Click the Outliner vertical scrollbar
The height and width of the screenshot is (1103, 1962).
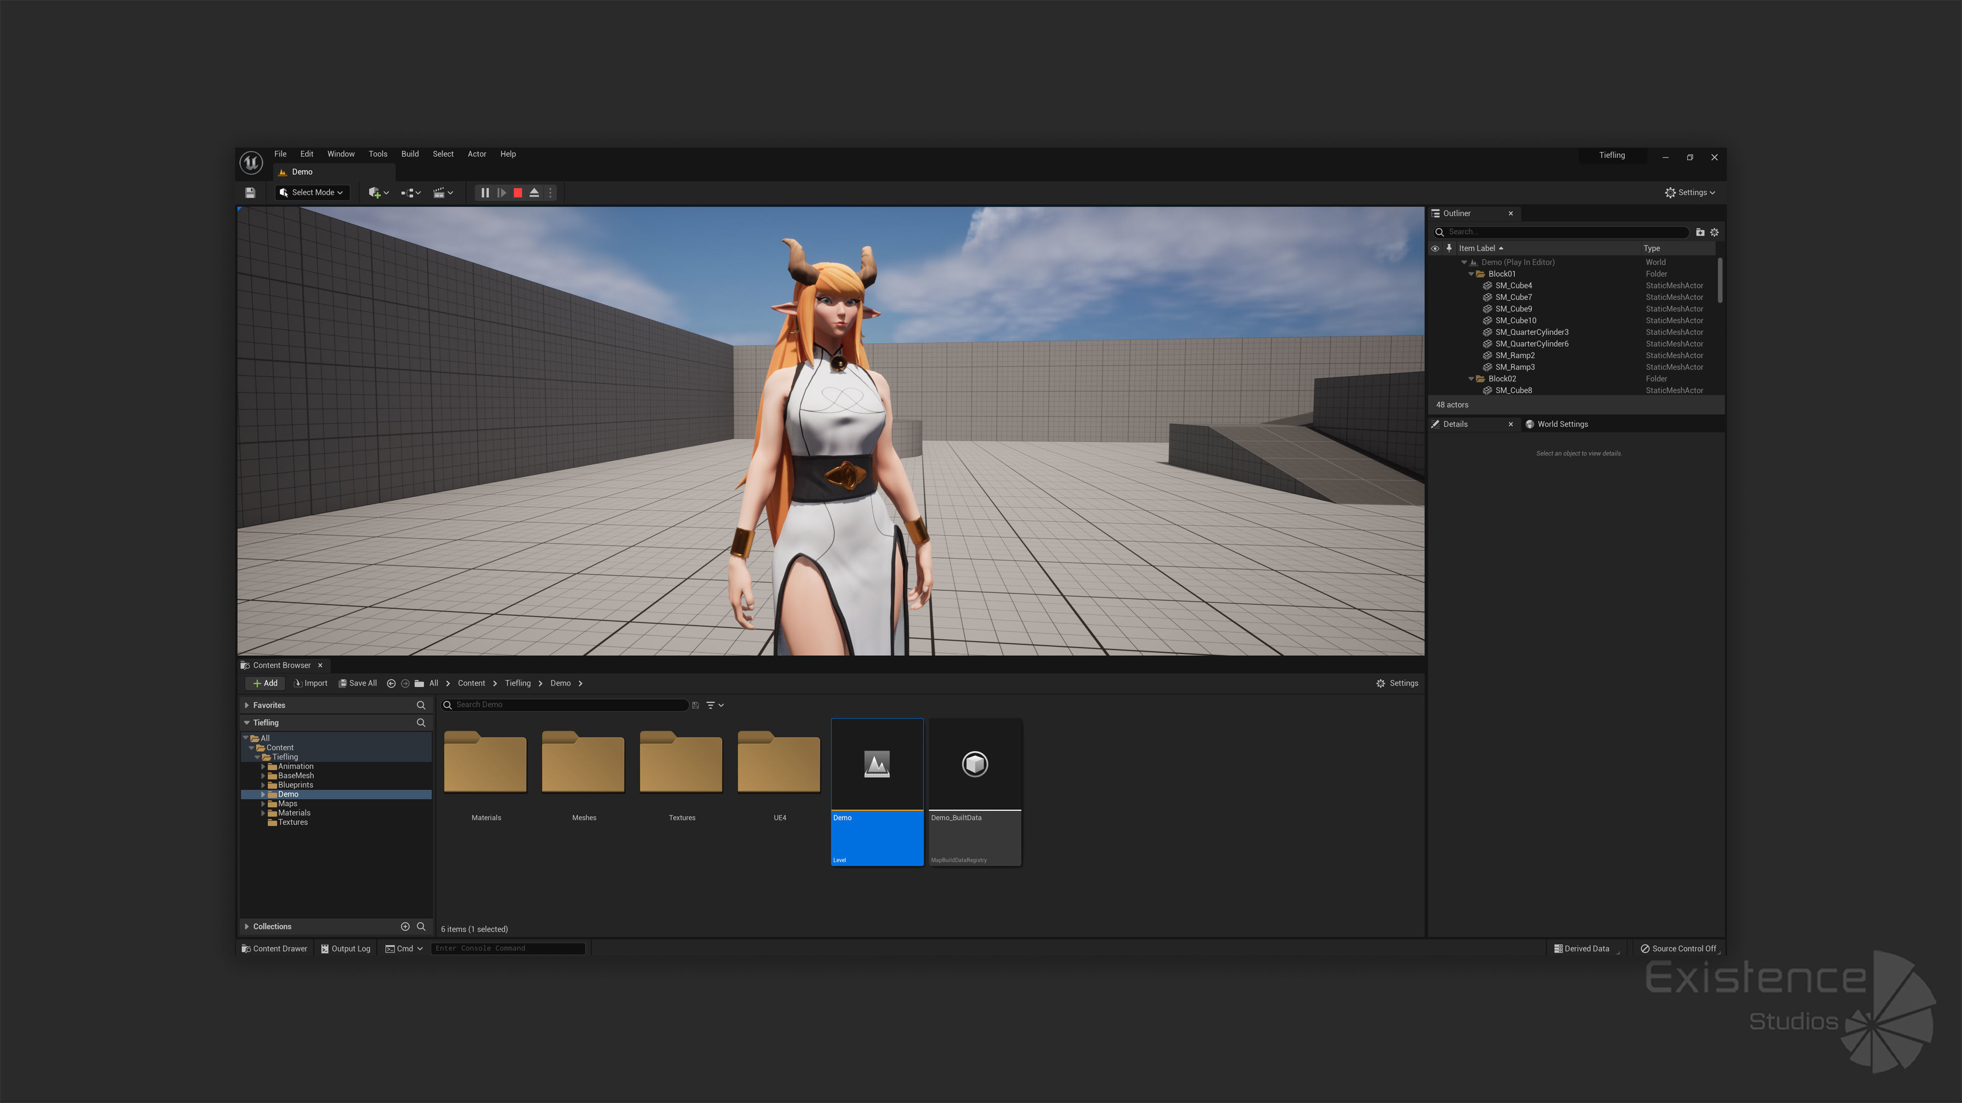coord(1720,281)
